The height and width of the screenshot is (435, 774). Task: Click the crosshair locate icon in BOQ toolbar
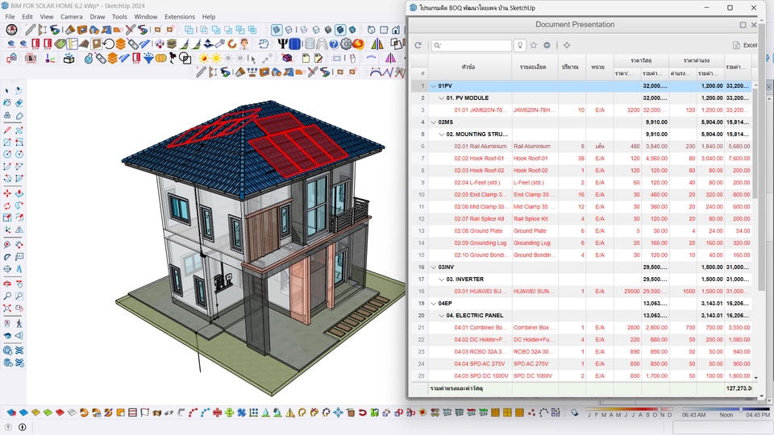point(567,45)
